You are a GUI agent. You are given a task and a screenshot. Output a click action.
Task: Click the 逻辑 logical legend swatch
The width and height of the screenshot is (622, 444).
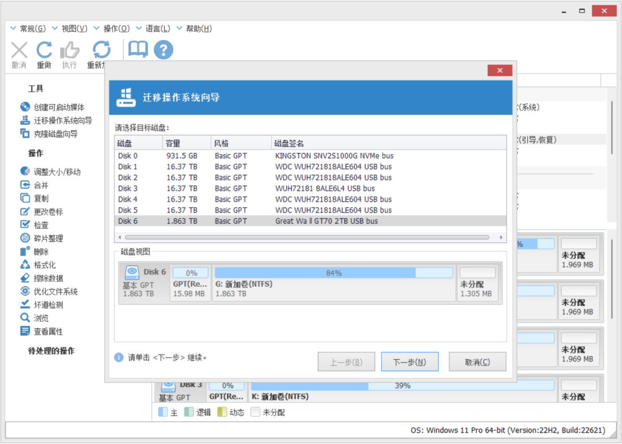tap(188, 412)
